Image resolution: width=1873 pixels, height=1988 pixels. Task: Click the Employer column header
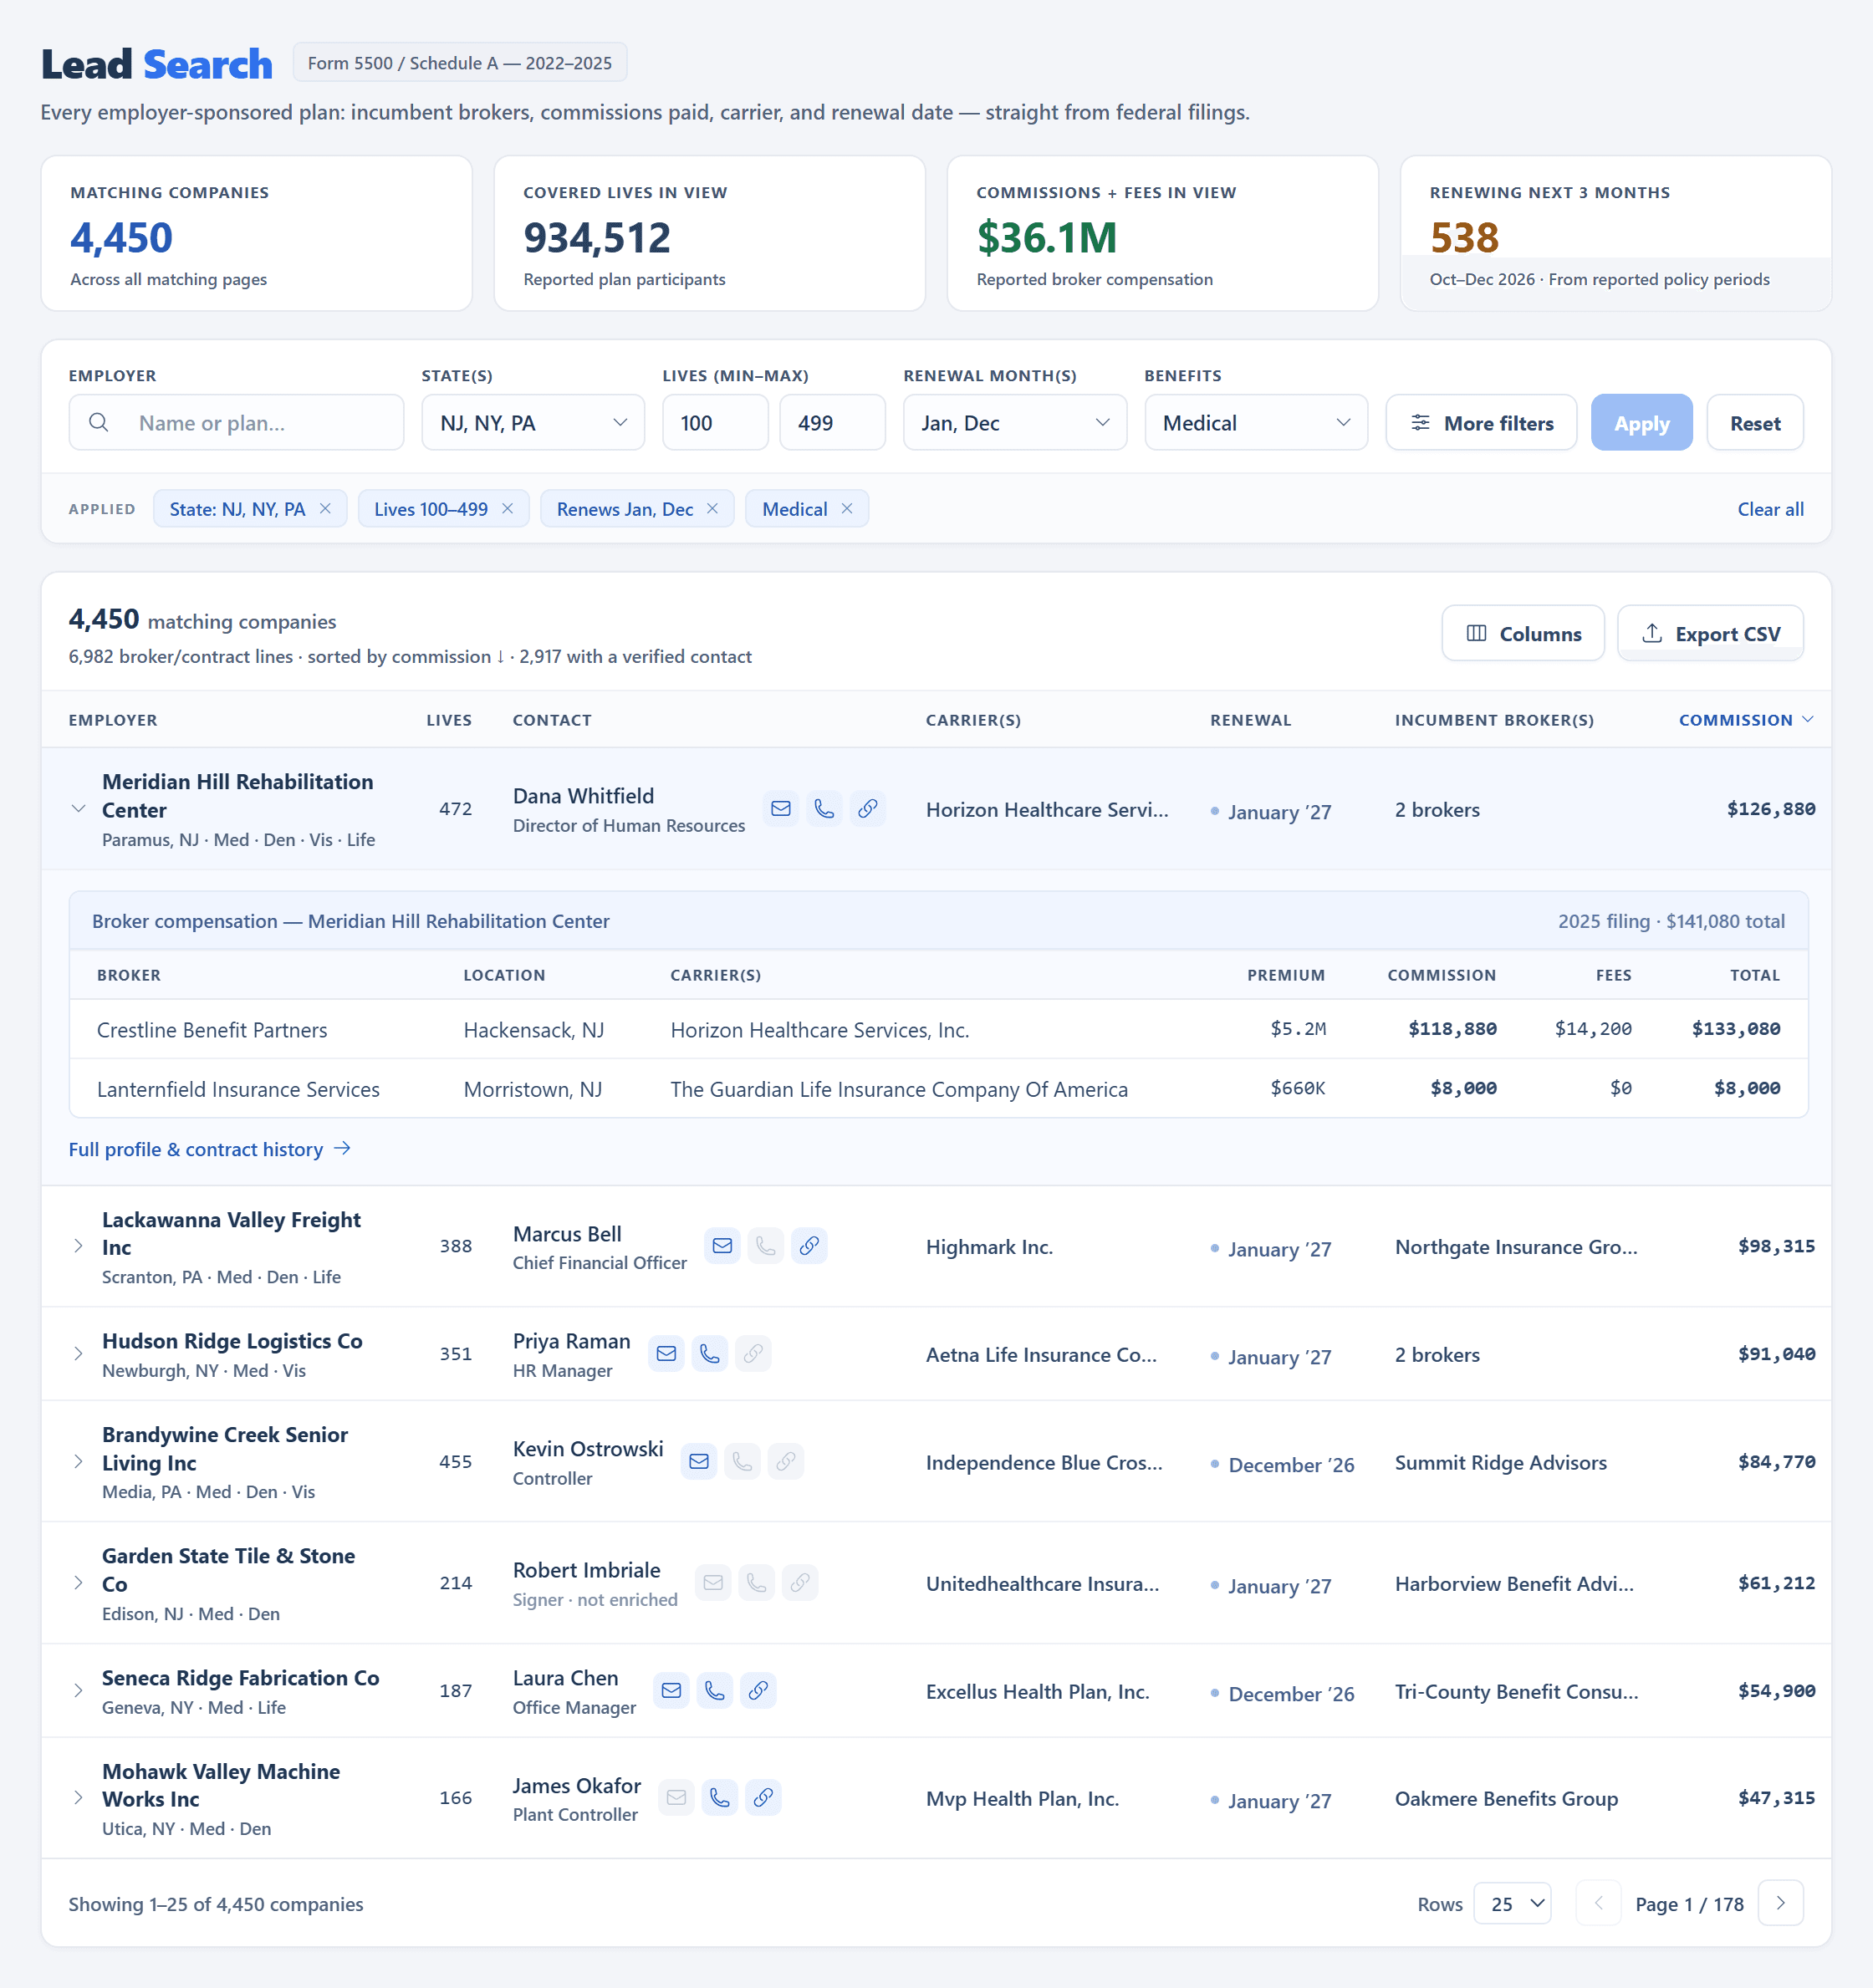(x=113, y=720)
